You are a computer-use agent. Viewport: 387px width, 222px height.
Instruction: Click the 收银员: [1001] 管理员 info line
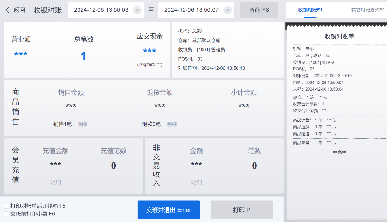point(202,50)
